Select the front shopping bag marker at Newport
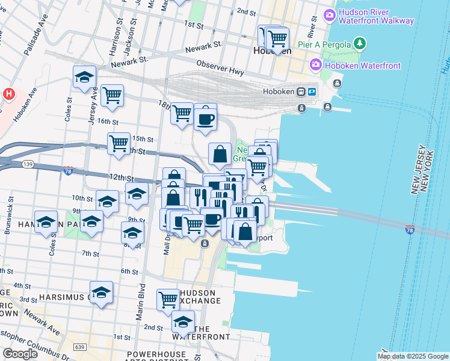This screenshot has width=450, height=361. 245,233
